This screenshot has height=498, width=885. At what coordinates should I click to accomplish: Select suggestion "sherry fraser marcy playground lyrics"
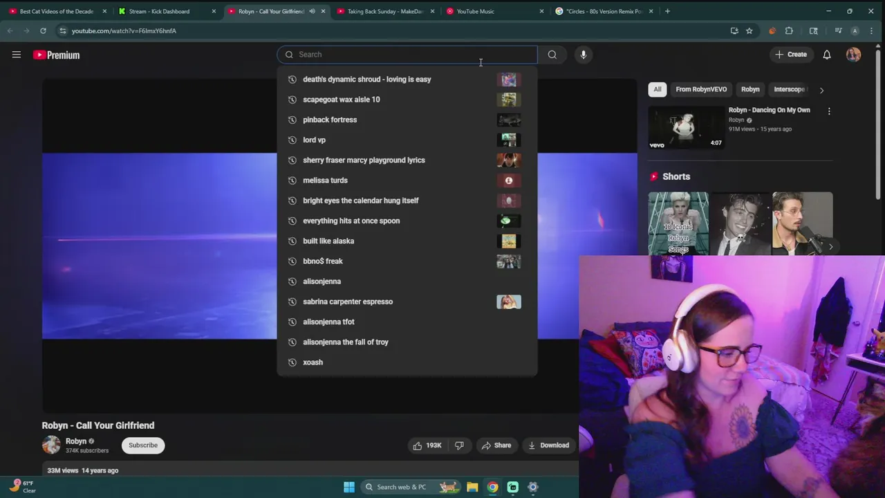tap(407, 160)
